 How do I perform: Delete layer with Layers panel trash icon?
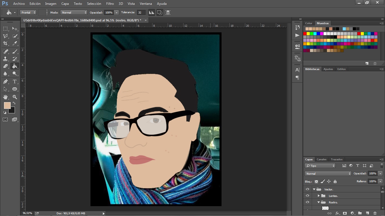[375, 213]
